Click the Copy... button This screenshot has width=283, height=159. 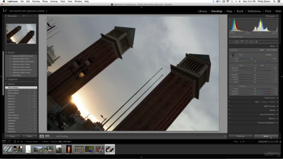click(x=13, y=136)
